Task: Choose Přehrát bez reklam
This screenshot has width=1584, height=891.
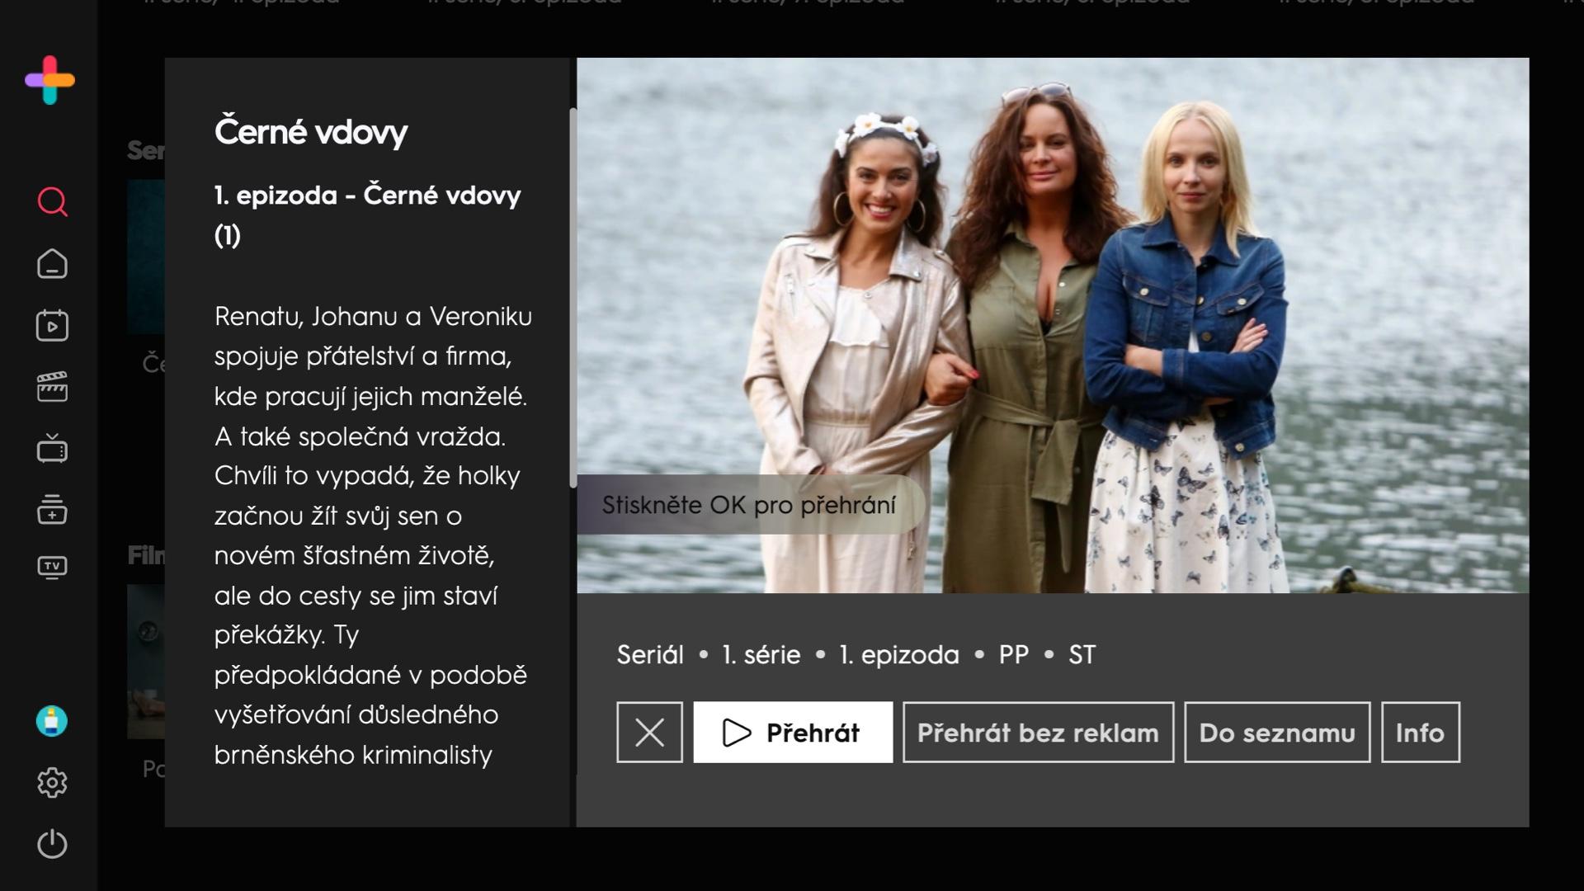Action: pos(1038,733)
